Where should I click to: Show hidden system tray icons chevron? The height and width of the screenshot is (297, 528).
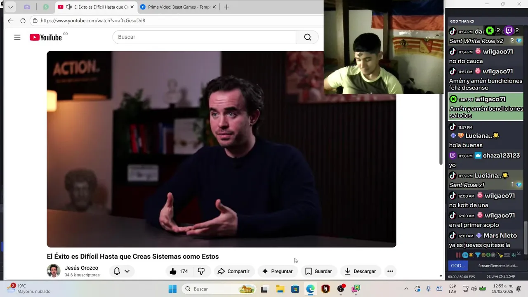(406, 289)
